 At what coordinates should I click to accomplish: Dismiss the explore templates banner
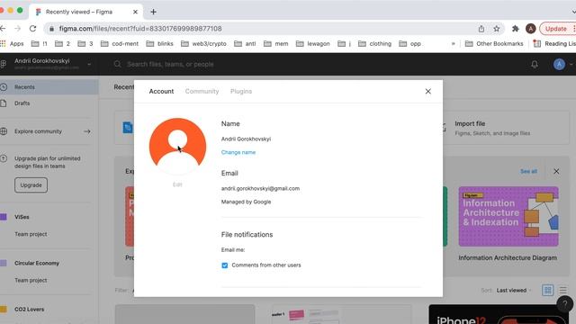pos(556,171)
